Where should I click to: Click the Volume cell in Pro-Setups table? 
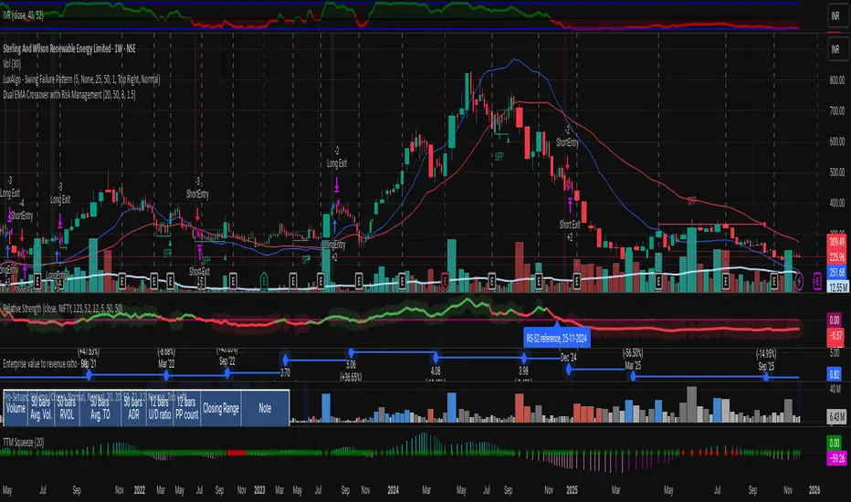click(x=16, y=408)
